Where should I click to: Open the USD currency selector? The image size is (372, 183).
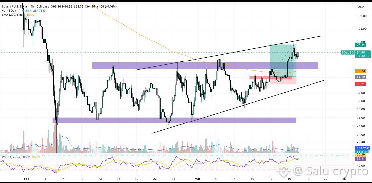(361, 7)
